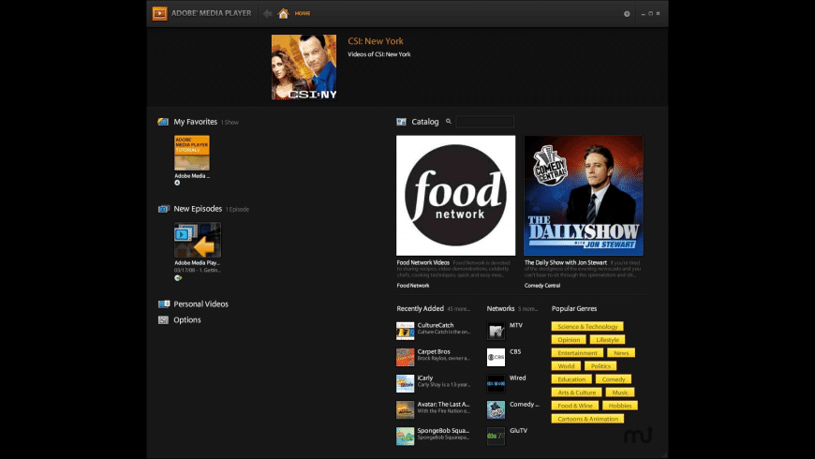
Task: Open the Catalog heading
Action: (425, 122)
